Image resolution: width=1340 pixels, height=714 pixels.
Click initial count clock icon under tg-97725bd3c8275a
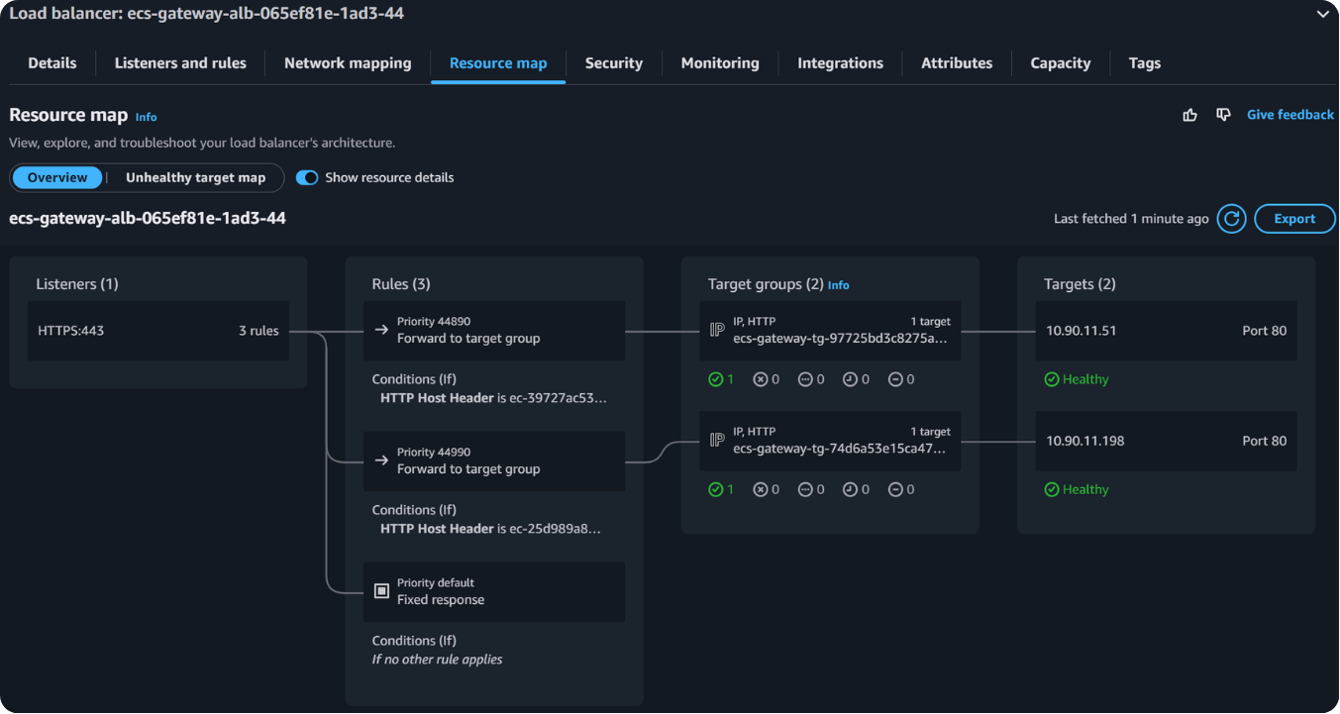tap(850, 379)
